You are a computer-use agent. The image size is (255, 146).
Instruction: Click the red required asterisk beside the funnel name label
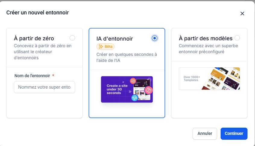[x=53, y=76]
